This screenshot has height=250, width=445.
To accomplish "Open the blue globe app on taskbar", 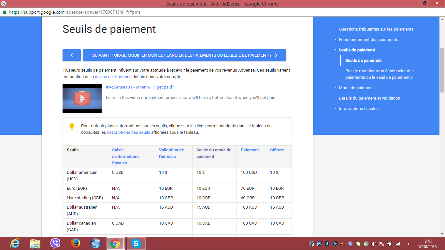I will click(96, 243).
